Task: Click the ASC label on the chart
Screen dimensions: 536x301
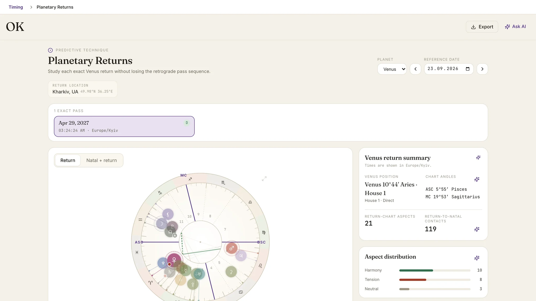Action: (139, 242)
